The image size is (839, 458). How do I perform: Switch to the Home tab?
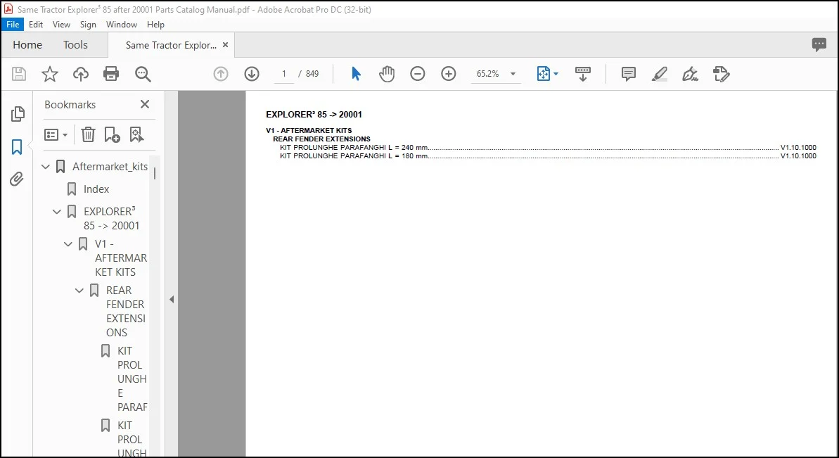pos(27,45)
